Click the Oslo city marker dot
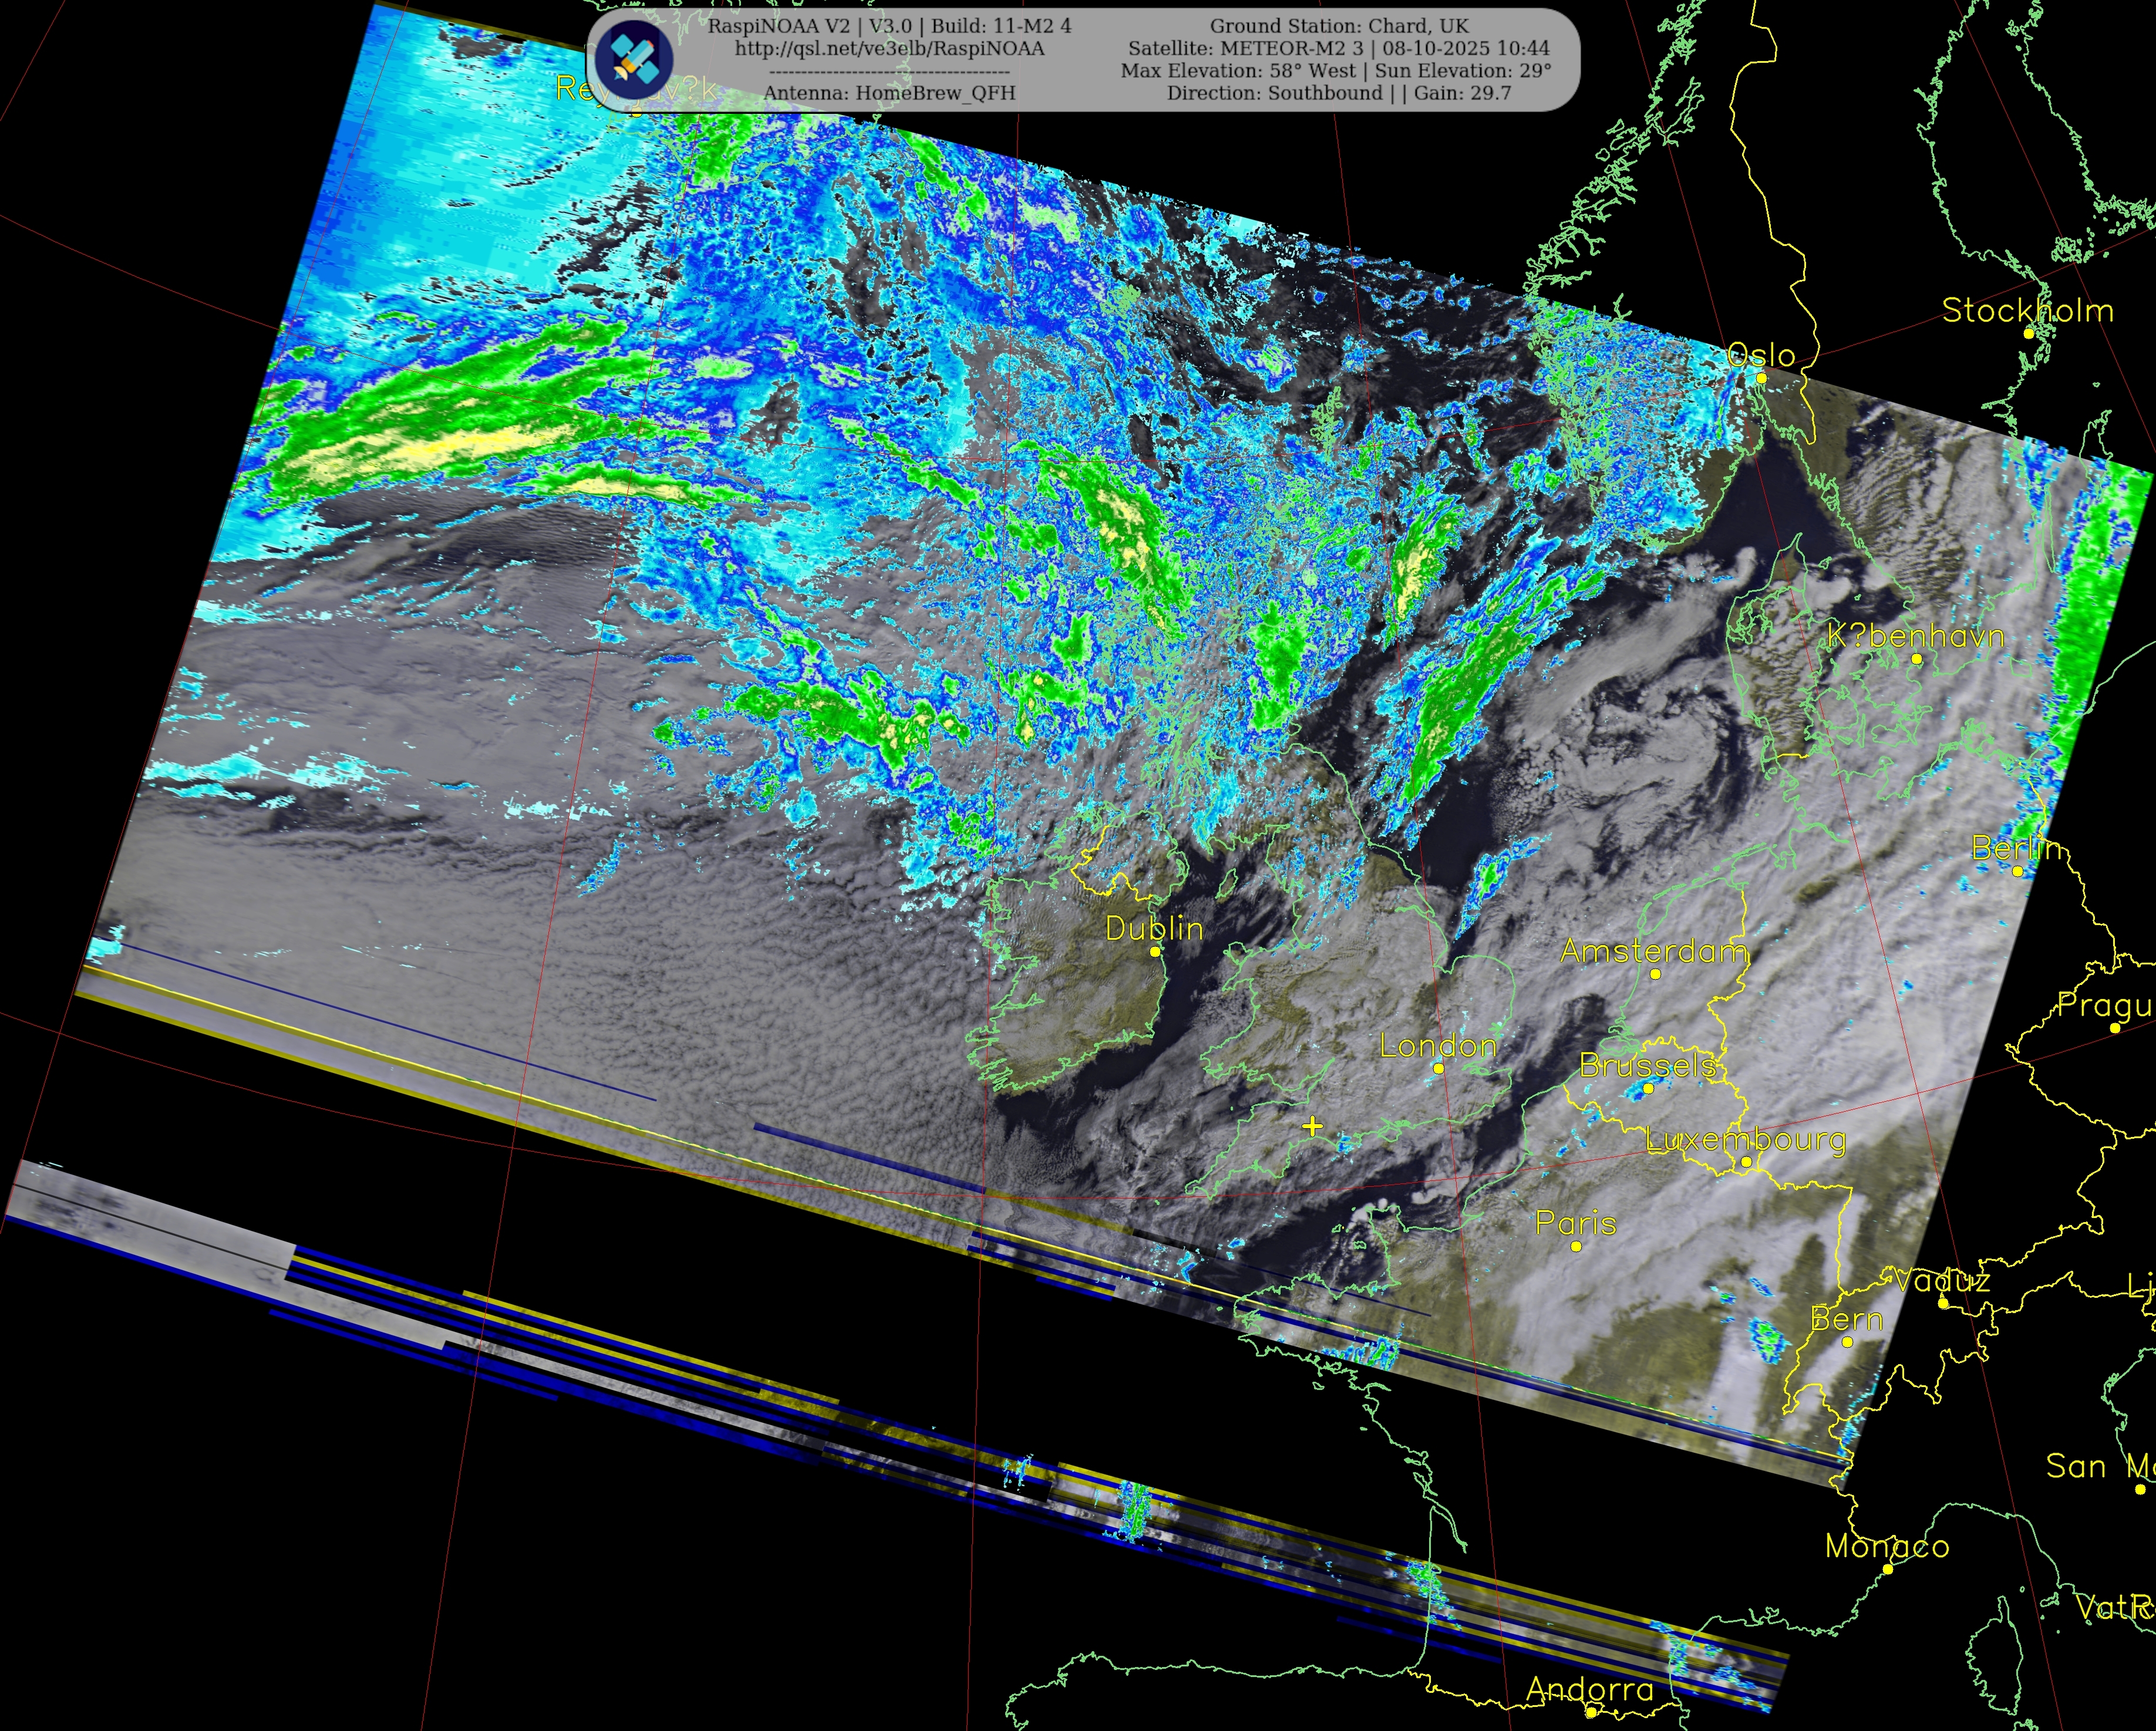This screenshot has height=1731, width=2156. click(1761, 378)
